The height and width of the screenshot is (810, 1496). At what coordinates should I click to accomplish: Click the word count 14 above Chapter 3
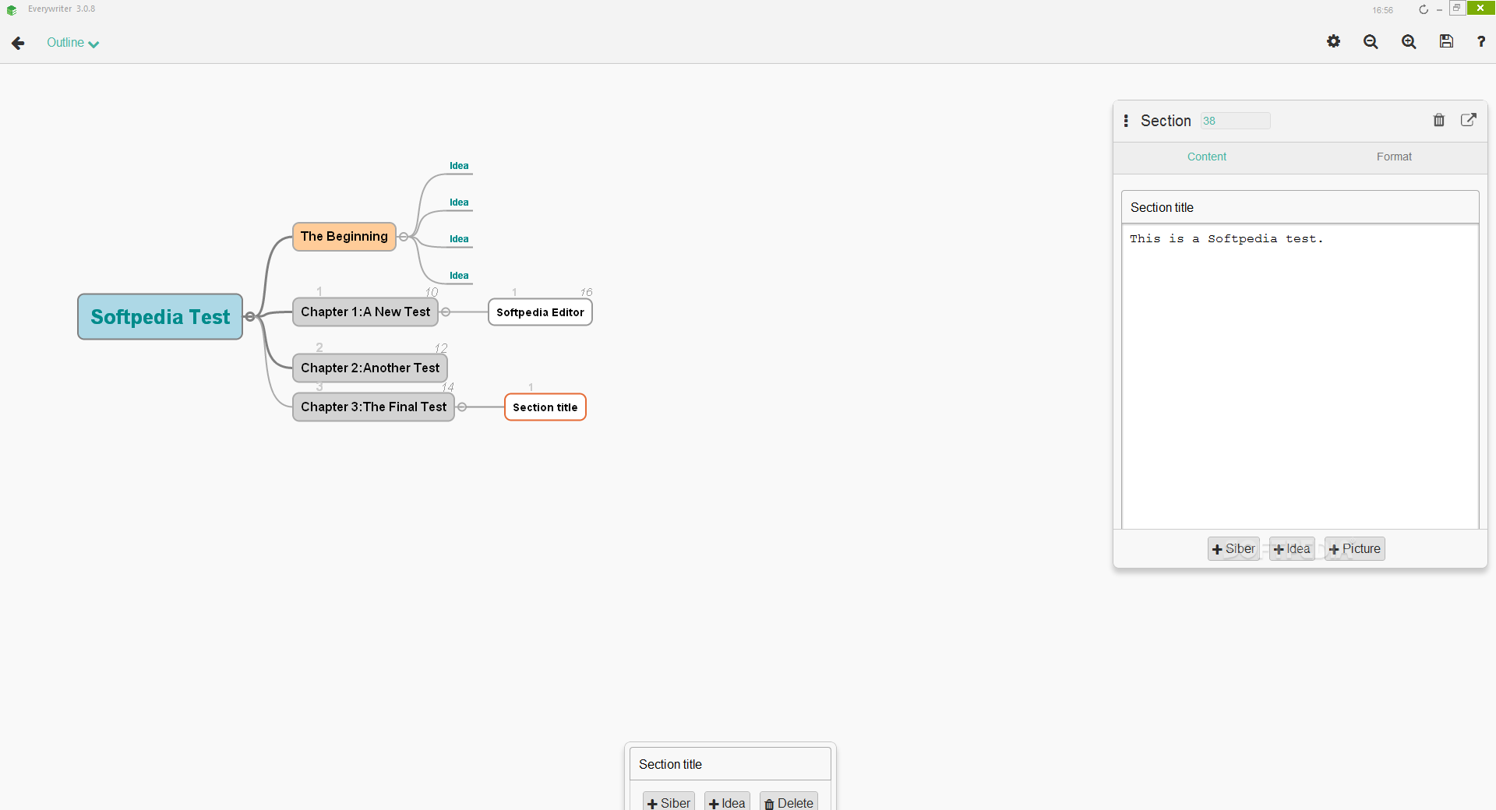[448, 387]
